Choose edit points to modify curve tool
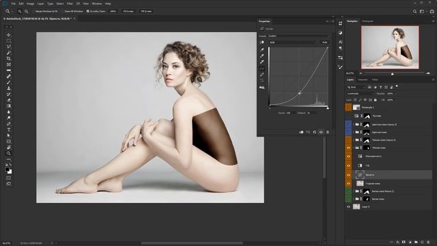This screenshot has height=246, width=437. click(262, 68)
